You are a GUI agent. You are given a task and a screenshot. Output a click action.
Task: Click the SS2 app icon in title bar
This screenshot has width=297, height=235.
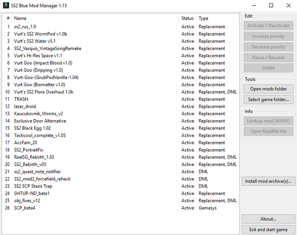[x=6, y=5]
